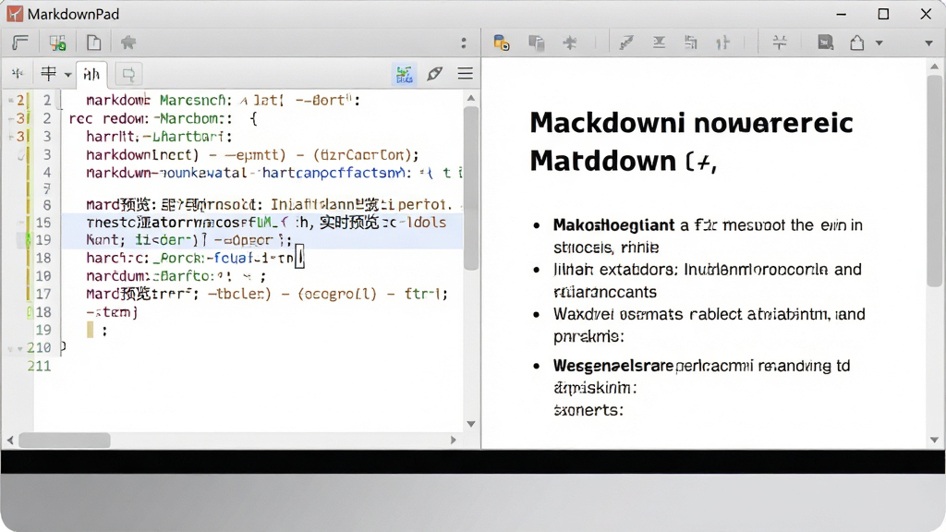Click the horizontal scrollbar left arrow
The image size is (946, 532).
pyautogui.click(x=10, y=441)
